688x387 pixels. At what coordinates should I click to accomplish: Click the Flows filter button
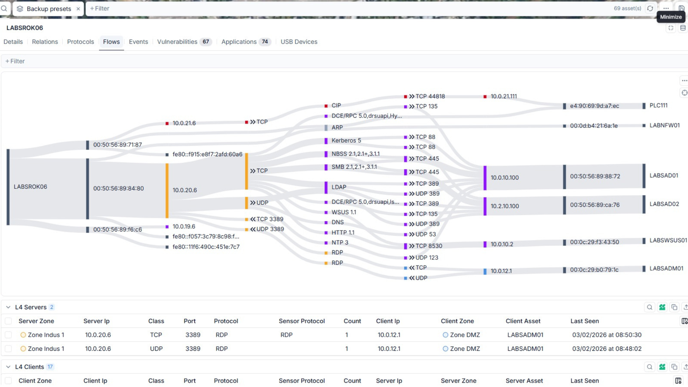point(15,61)
